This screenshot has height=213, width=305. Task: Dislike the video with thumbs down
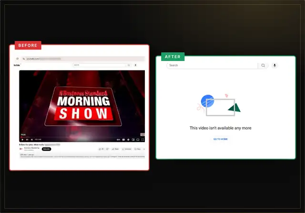[107, 149]
